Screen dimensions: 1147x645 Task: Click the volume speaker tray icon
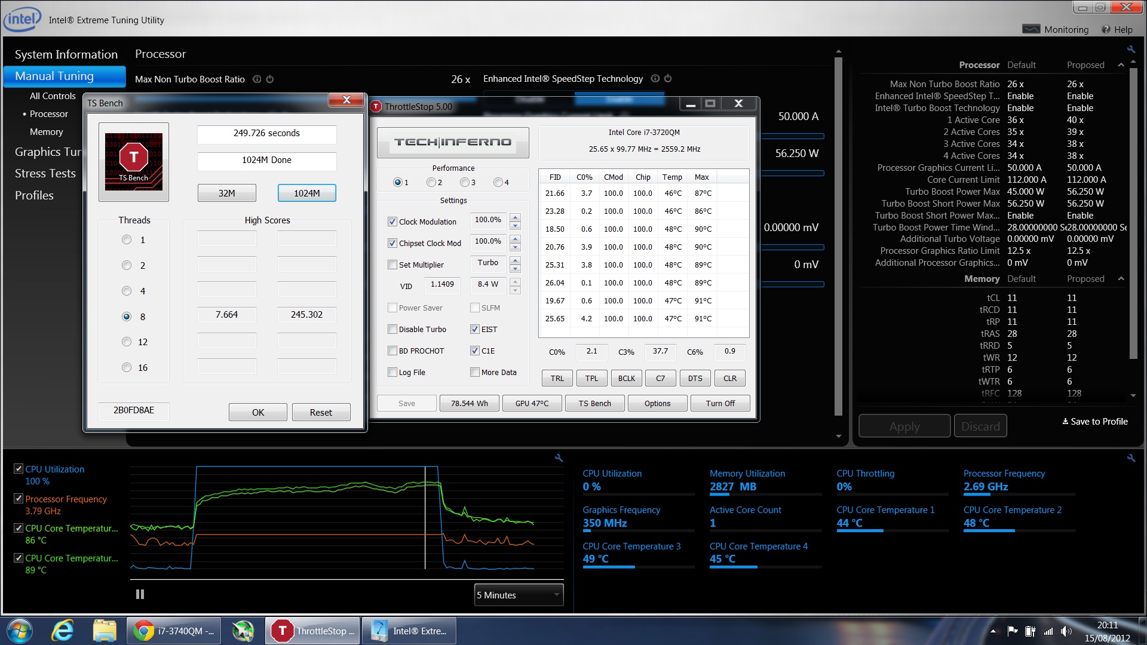click(x=1066, y=631)
